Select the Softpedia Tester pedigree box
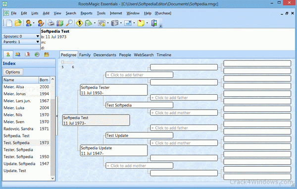 114,90
